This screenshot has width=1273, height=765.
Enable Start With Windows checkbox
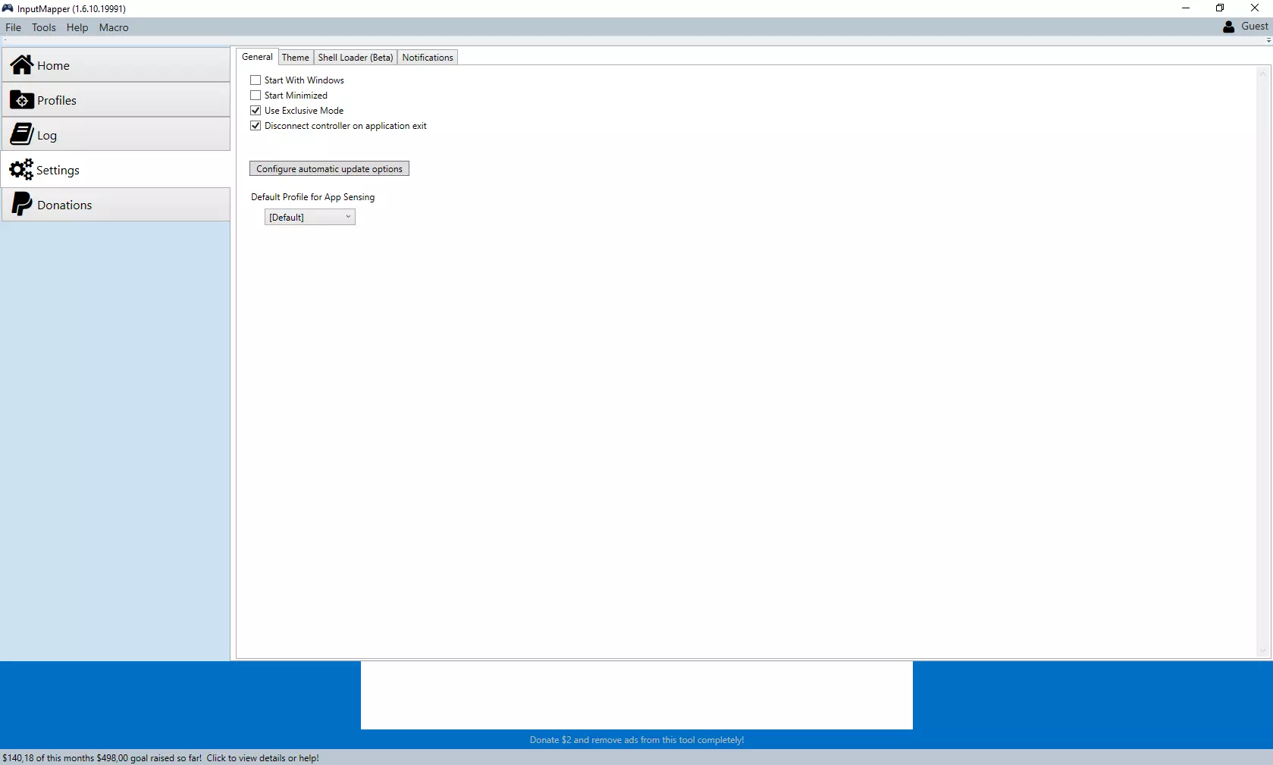click(x=256, y=80)
